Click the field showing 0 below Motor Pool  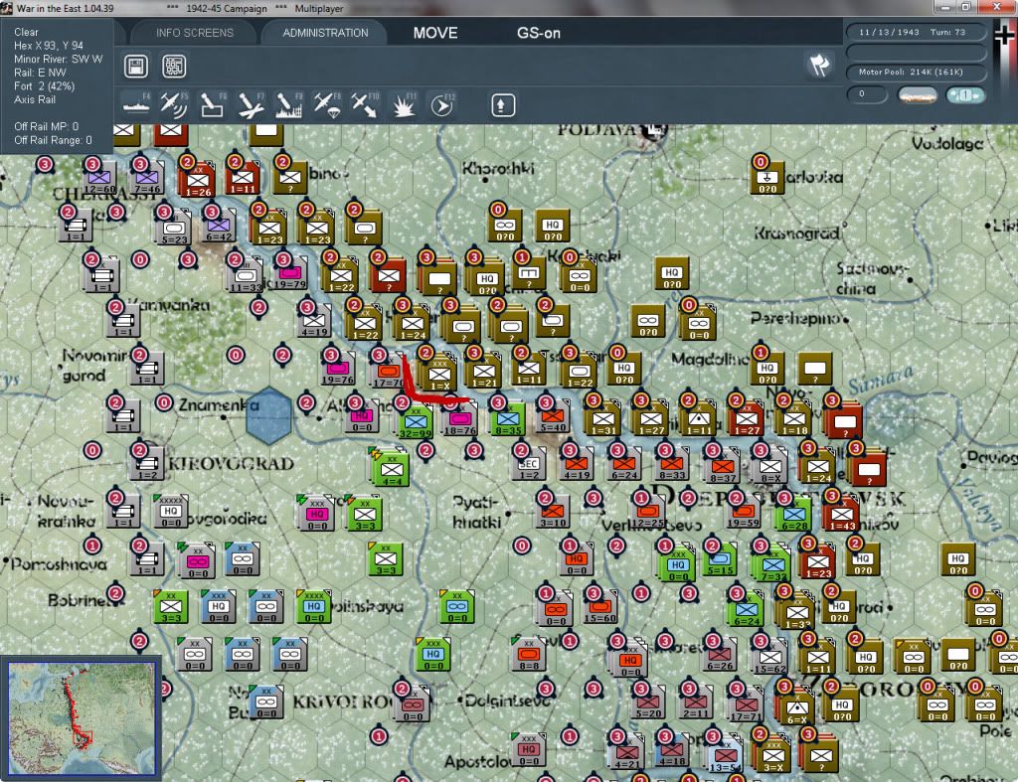pos(867,94)
